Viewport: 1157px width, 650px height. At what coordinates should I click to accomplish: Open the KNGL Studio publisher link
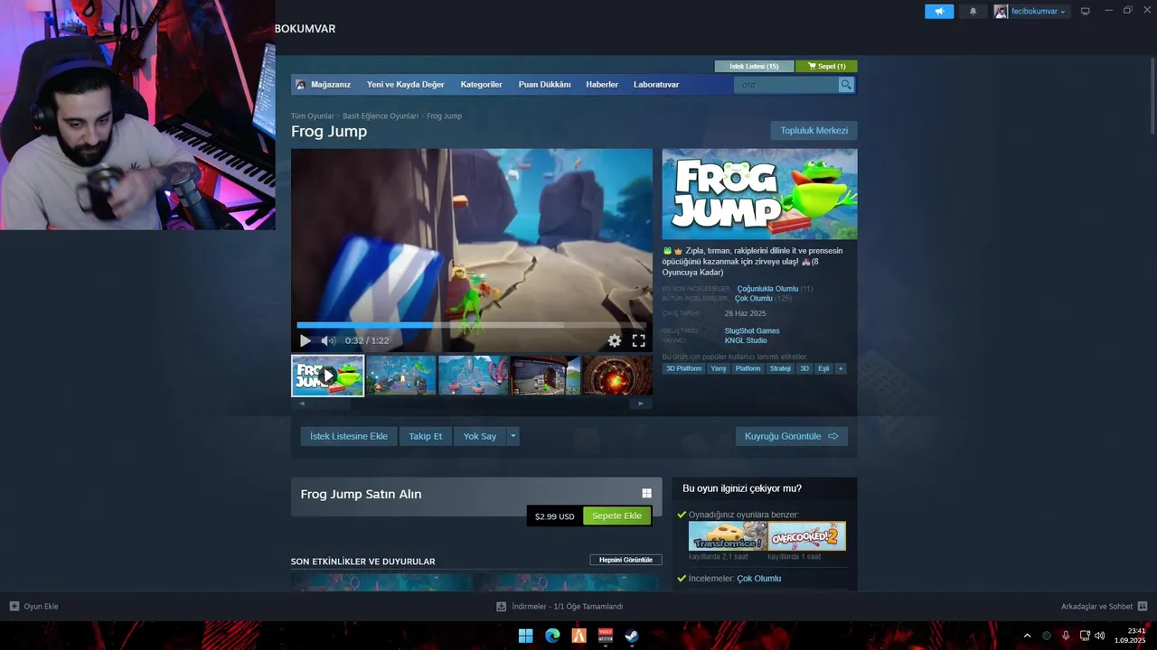click(x=746, y=340)
